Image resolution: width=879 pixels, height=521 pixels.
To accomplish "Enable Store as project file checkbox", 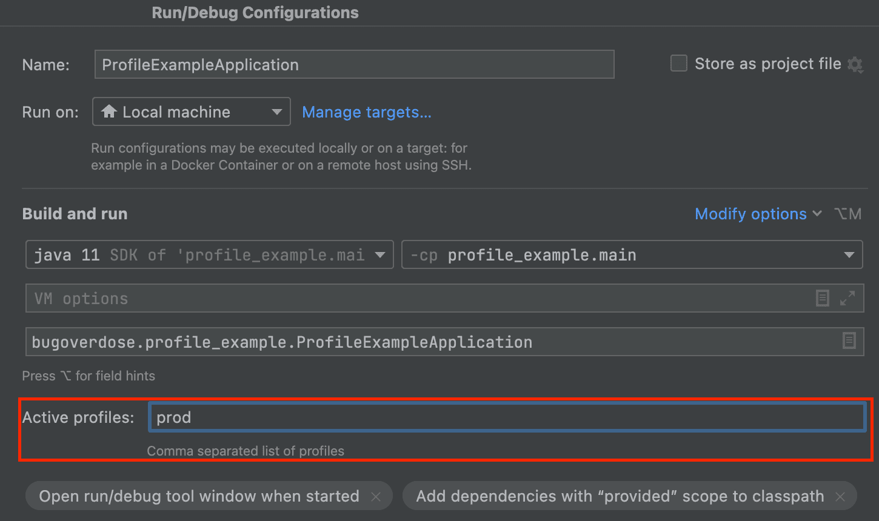I will (678, 64).
